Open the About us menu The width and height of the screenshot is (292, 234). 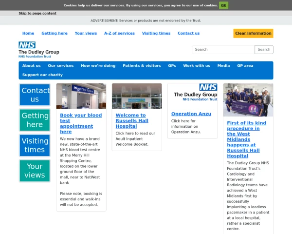pyautogui.click(x=32, y=66)
